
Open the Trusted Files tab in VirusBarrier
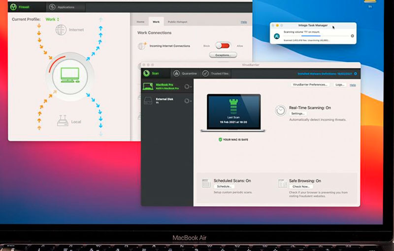[x=216, y=73]
